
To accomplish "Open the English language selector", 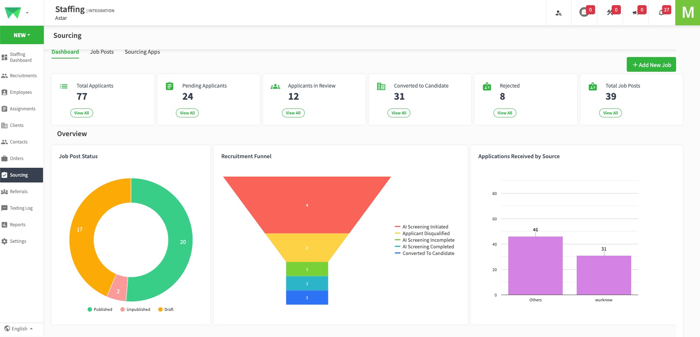I will pyautogui.click(x=19, y=329).
